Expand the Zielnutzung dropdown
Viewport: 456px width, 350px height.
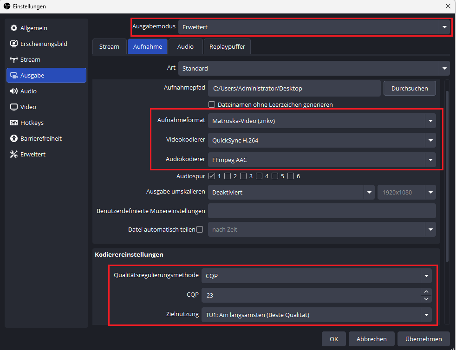pos(316,315)
